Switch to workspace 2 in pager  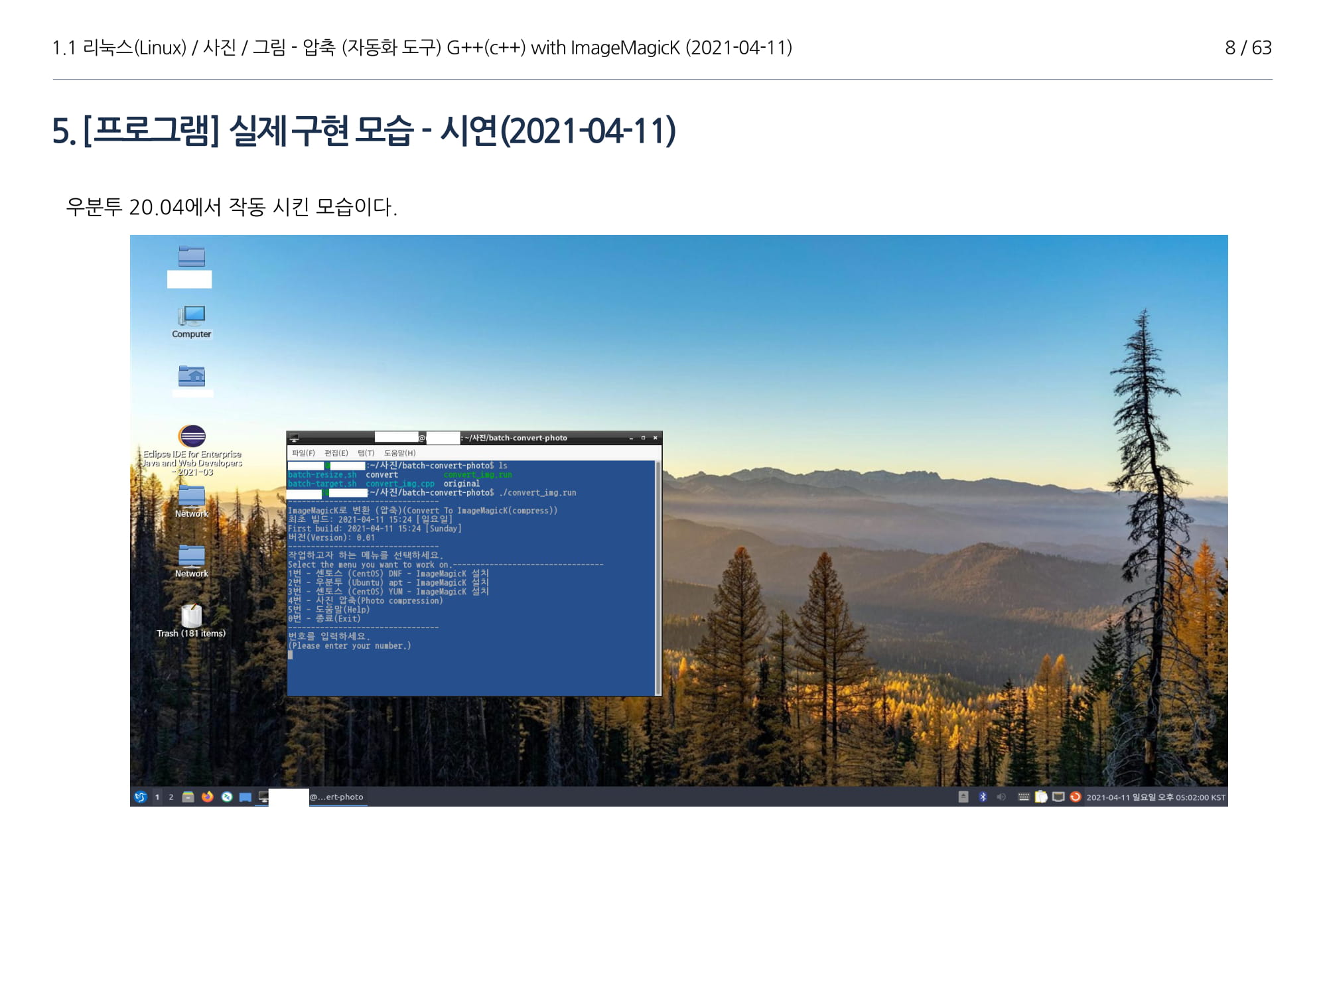point(171,797)
